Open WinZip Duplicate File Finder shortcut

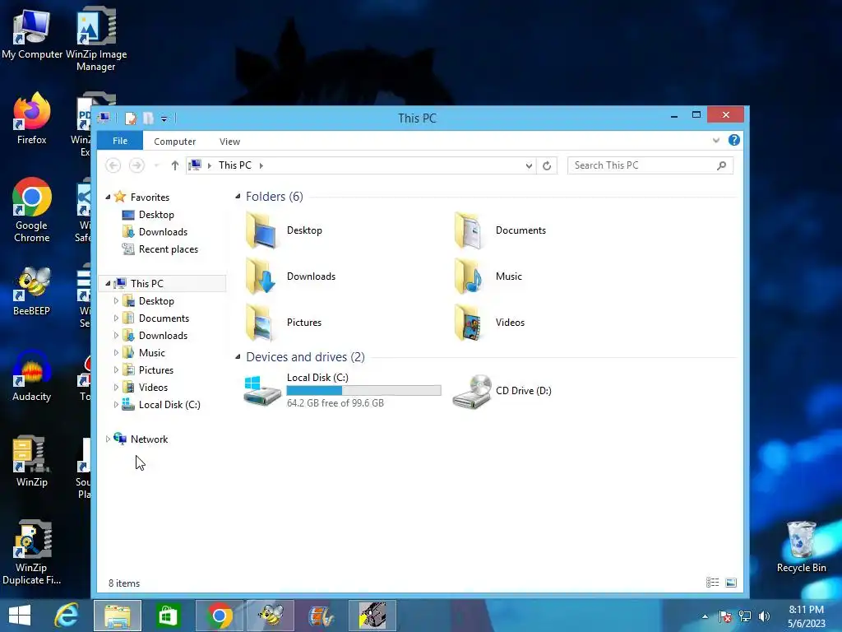pos(32,553)
